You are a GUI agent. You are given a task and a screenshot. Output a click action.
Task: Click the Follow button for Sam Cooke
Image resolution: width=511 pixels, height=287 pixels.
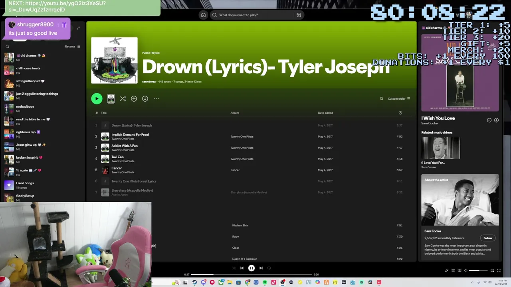[488, 238]
